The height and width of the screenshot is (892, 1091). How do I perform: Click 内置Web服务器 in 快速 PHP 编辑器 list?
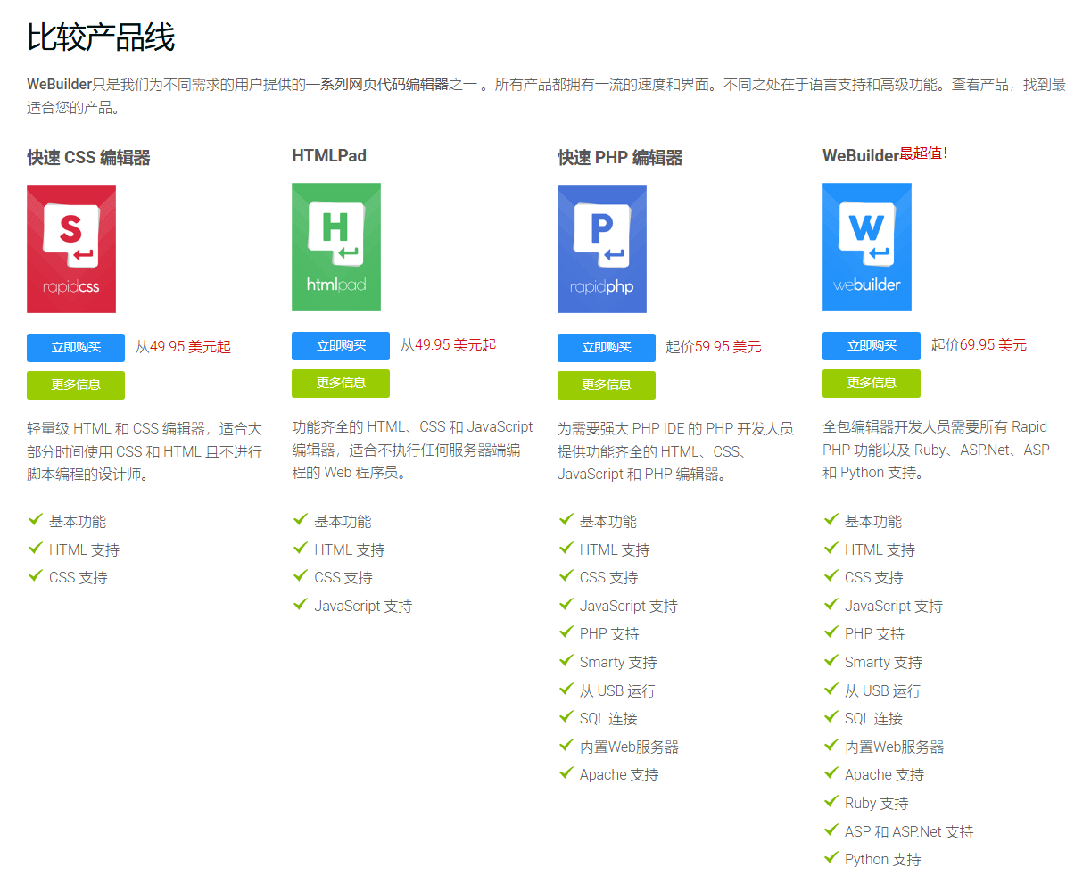point(629,747)
